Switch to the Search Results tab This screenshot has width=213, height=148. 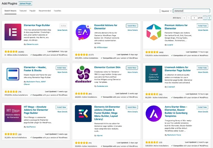point(10,11)
